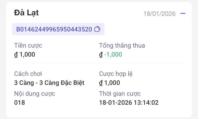Click the Tổng thắng thua label
Image resolution: width=198 pixels, height=119 pixels.
pyautogui.click(x=122, y=45)
